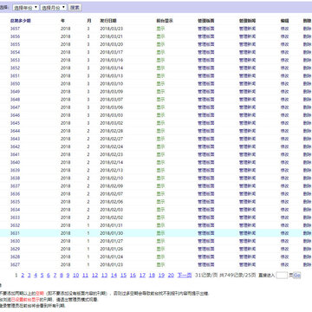The image size is (312, 312).
Task: Click the 搜索 search button
Action: (75, 8)
